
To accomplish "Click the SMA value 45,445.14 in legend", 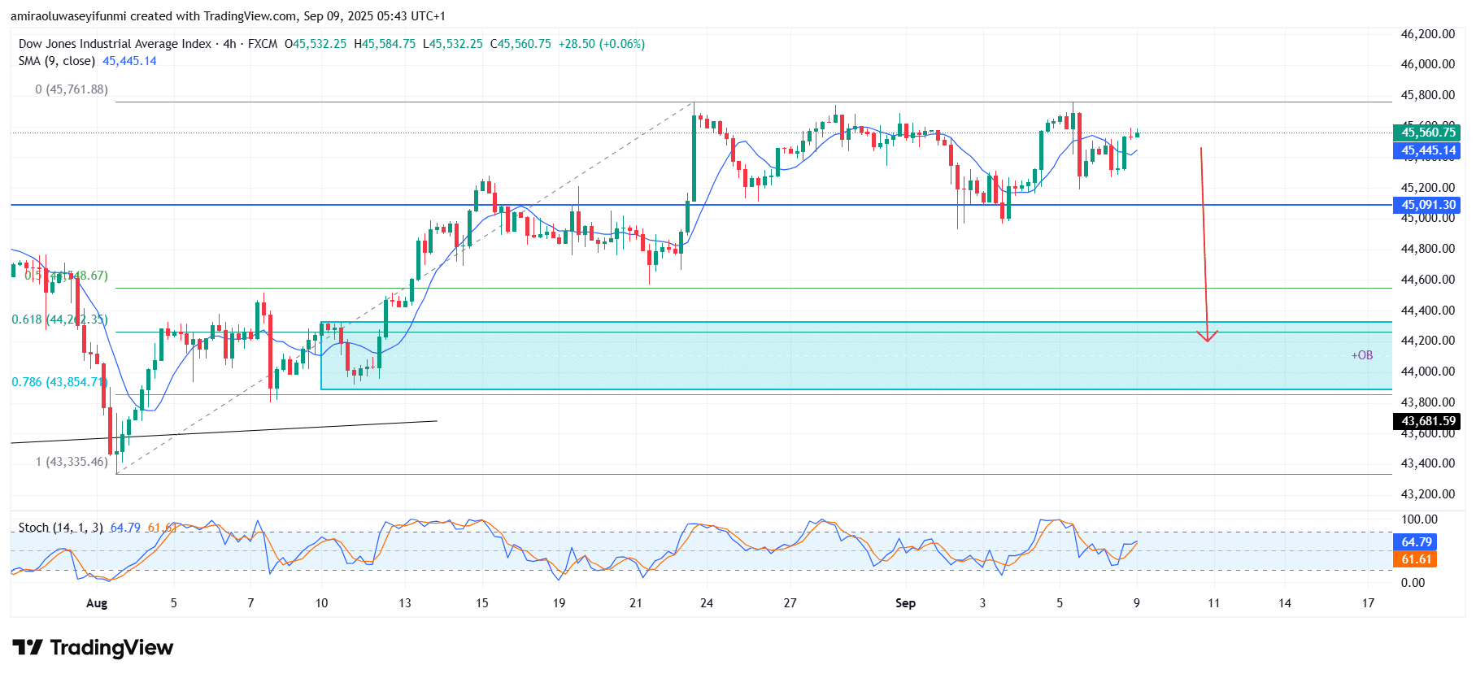I will point(129,61).
